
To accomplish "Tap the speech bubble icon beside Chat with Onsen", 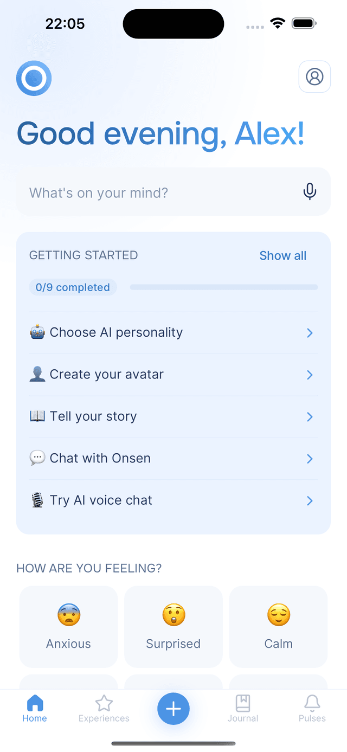I will coord(37,458).
